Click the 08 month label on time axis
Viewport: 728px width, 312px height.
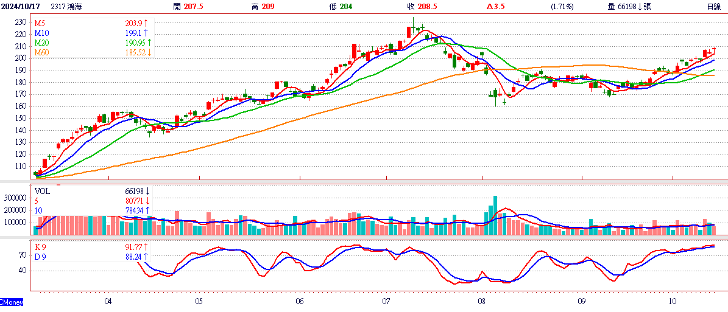482,301
